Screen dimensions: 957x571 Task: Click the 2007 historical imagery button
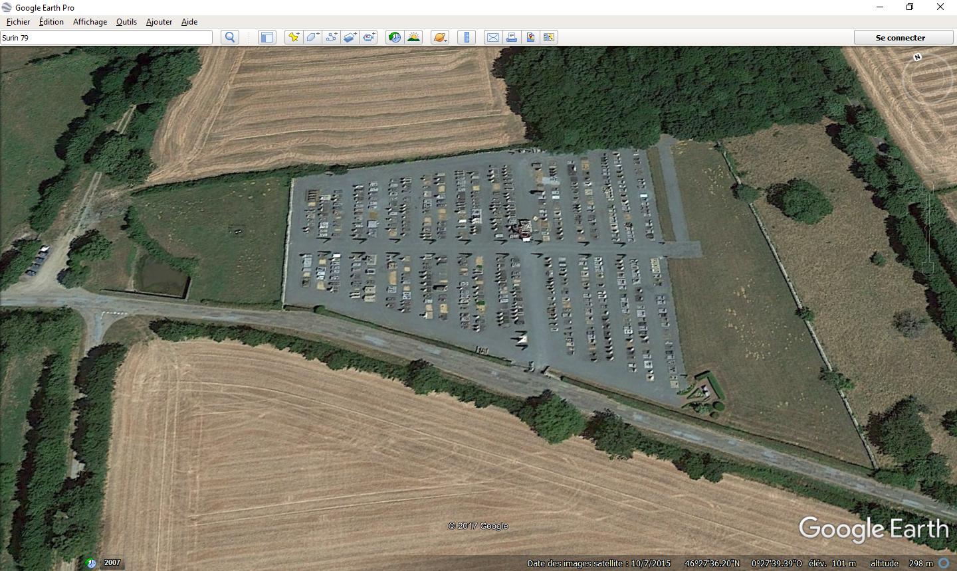(x=112, y=562)
